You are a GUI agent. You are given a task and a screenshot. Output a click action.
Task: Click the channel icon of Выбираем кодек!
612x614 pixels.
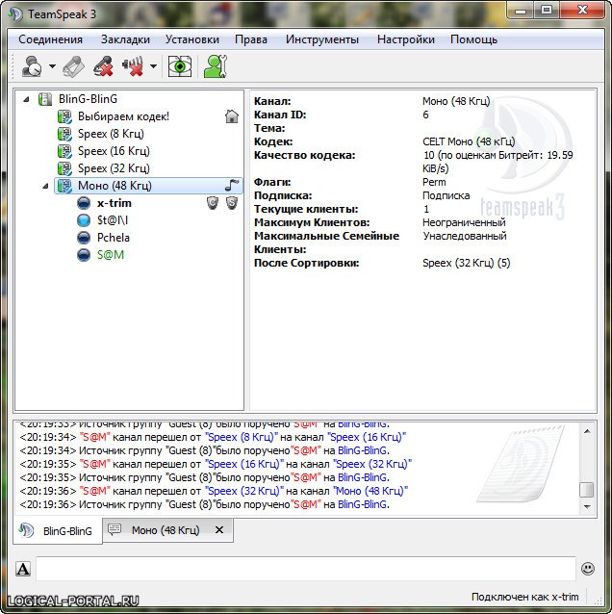pyautogui.click(x=64, y=116)
